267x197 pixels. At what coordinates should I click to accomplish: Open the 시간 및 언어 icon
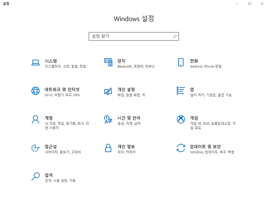108,119
